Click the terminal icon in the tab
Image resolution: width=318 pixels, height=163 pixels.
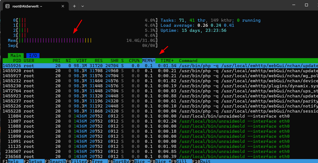coord(7,6)
